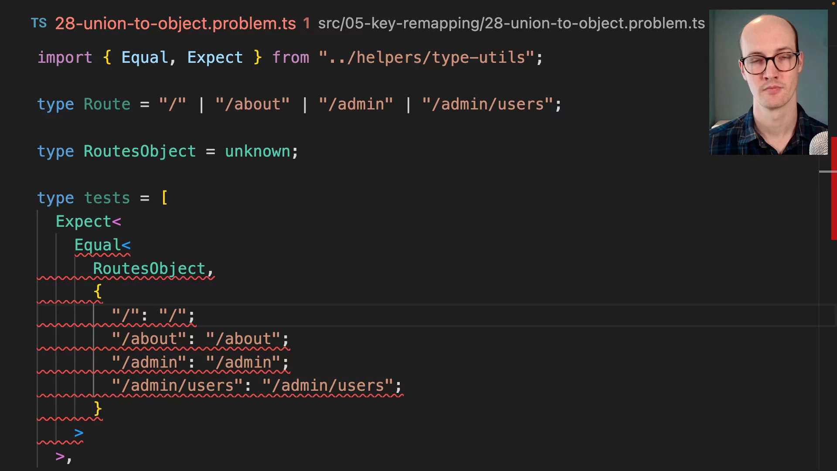837x471 pixels.
Task: Click the "../helpers/type-utils" import path
Action: coord(426,58)
